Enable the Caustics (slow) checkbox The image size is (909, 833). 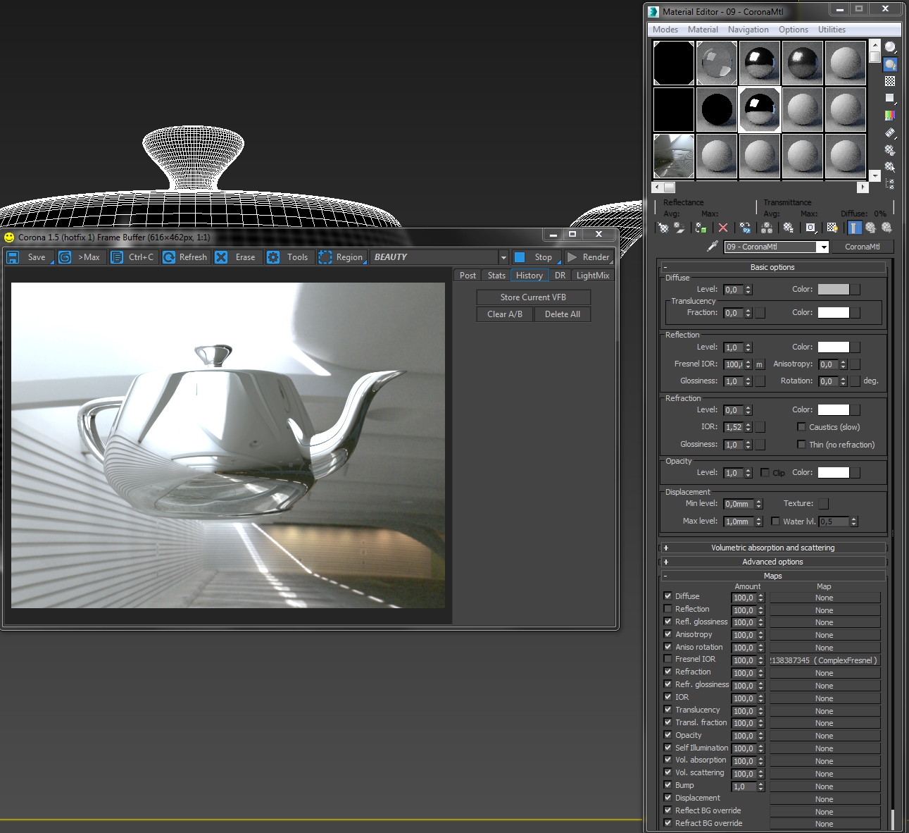tap(801, 427)
